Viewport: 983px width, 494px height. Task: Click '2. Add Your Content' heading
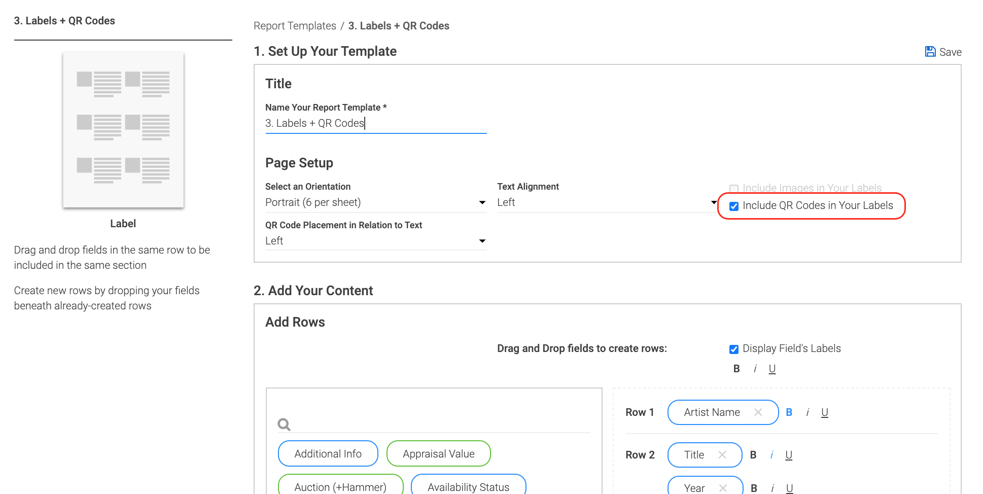point(313,291)
